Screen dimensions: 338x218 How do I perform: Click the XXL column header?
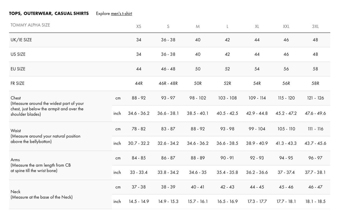tap(286, 26)
